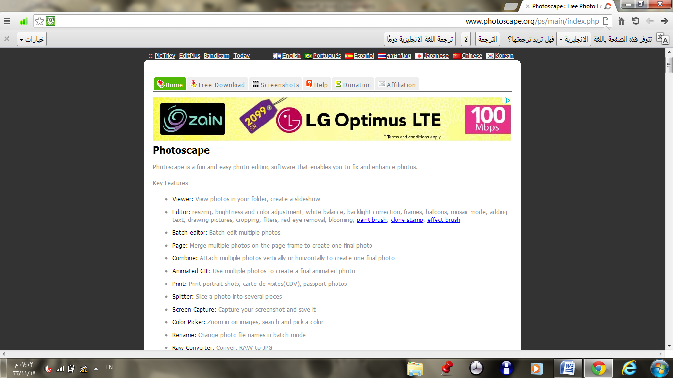Open the Affiliation tab
This screenshot has height=378, width=673.
(x=397, y=84)
